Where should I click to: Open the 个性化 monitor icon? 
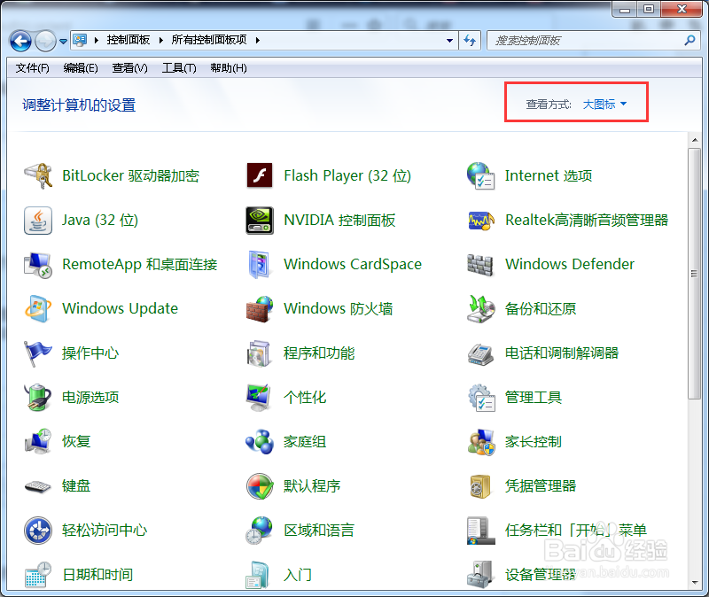coord(260,397)
